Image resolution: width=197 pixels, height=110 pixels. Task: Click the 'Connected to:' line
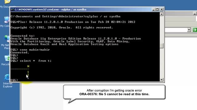pyautogui.click(x=22, y=36)
